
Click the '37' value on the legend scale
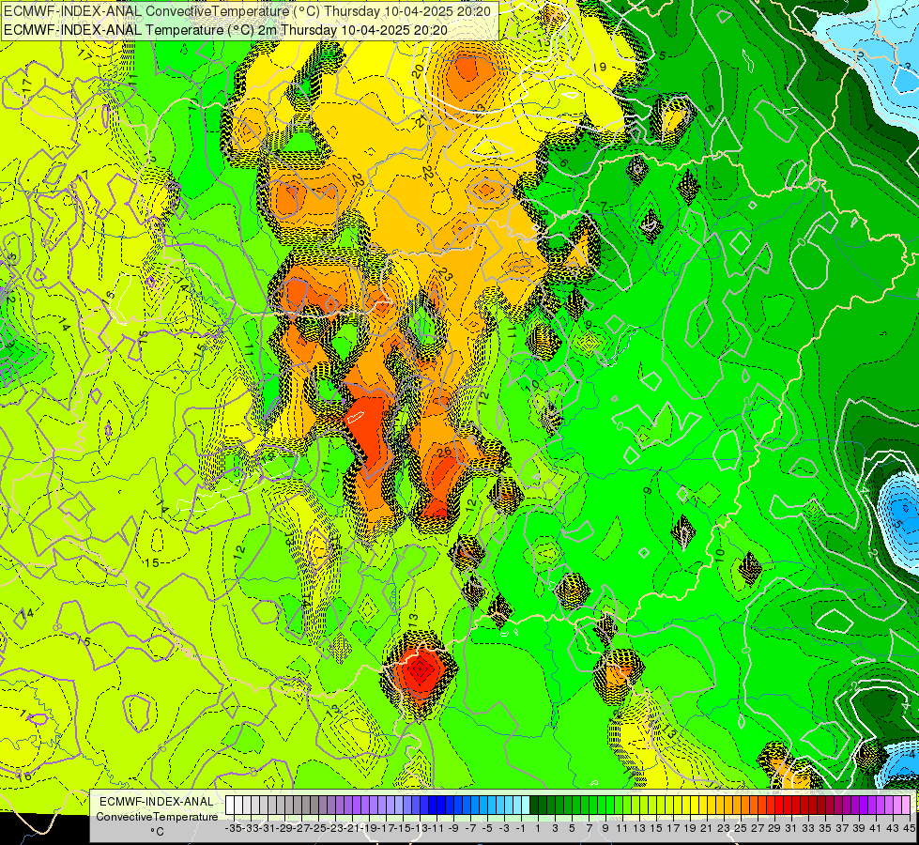[842, 828]
